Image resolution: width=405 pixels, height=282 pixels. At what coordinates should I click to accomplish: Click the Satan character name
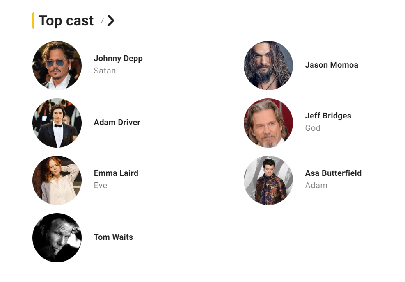click(x=105, y=70)
